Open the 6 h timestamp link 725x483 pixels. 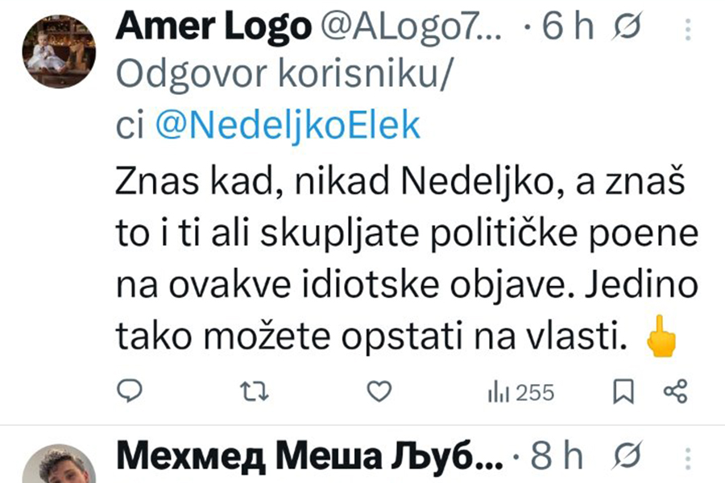click(567, 29)
